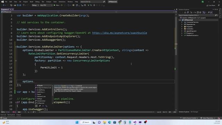Select the Solution 'APIRateLimit' root node
This screenshot has height=125, width=222.
194,18
